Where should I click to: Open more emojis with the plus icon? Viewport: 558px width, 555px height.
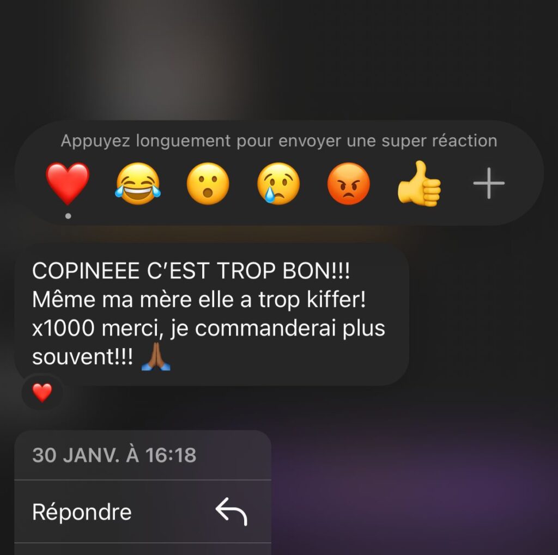coord(489,183)
